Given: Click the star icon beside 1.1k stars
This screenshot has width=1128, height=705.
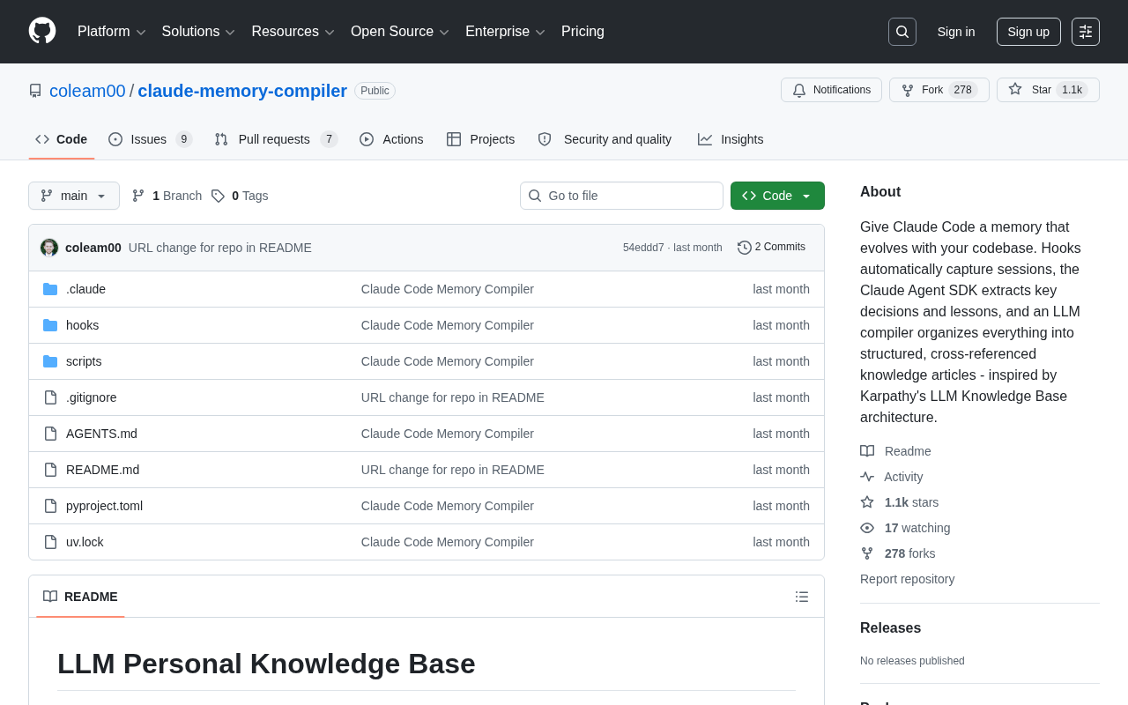Looking at the screenshot, I should click(x=867, y=502).
